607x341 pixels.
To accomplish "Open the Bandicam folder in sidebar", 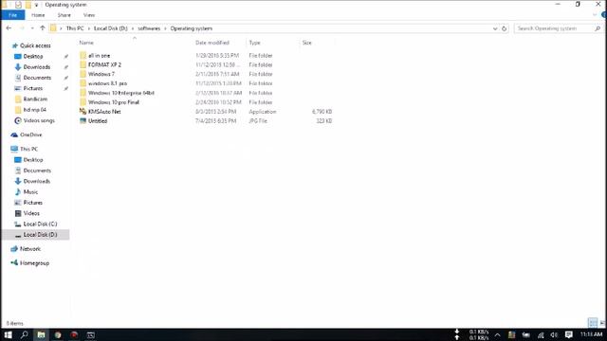I will click(35, 99).
